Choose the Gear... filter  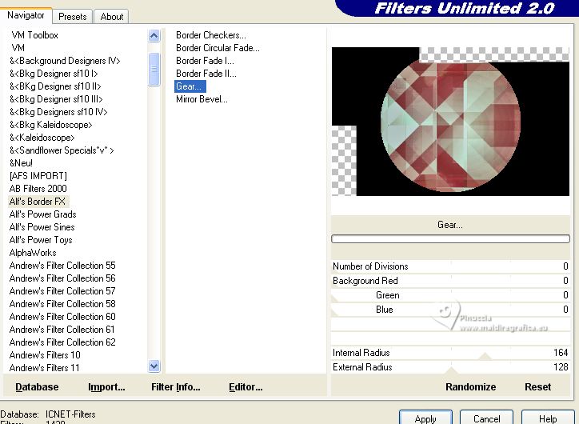tap(190, 86)
